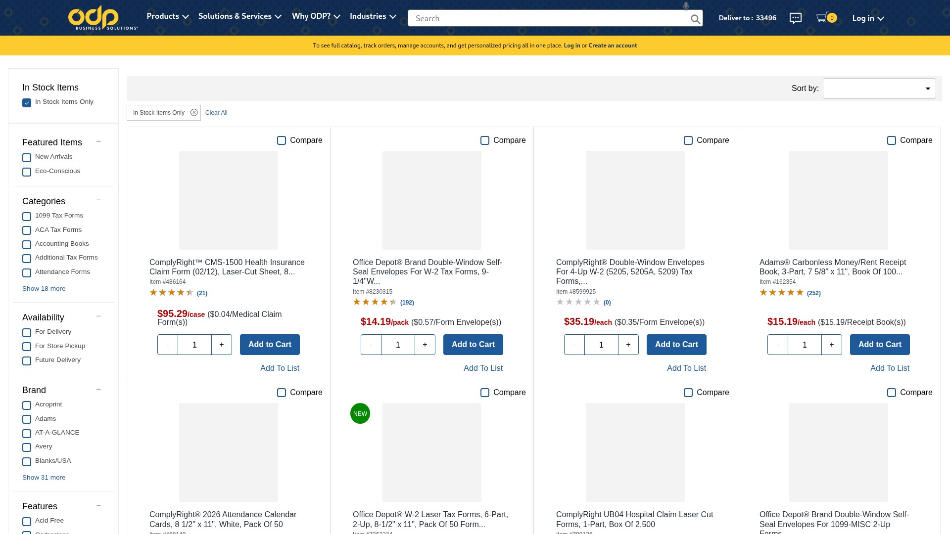
Task: Add ComplyRight Double-Window Envelopes to cart
Action: [676, 345]
